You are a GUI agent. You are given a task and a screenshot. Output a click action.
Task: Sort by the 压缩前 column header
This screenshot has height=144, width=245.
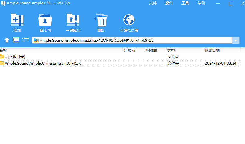[x=129, y=50]
